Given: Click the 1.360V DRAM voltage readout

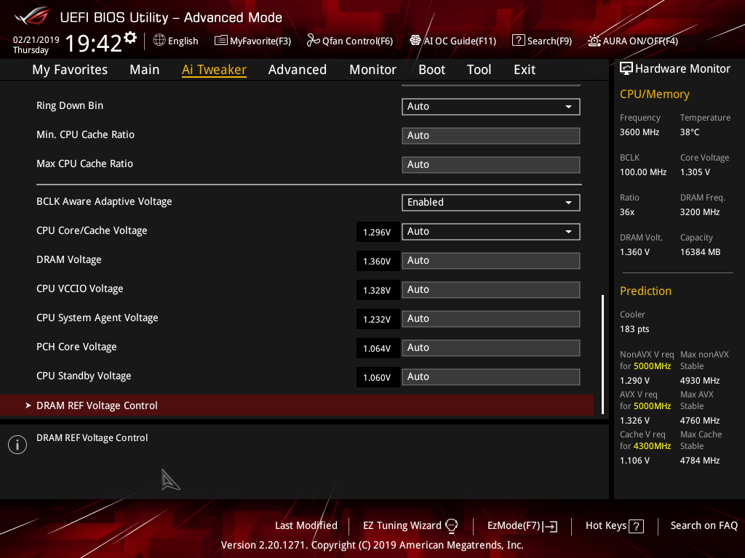Looking at the screenshot, I should tap(378, 261).
